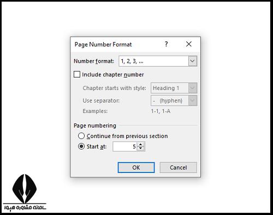Close the Page Number Format dialog
The width and height of the screenshot is (273, 215).
(x=189, y=44)
